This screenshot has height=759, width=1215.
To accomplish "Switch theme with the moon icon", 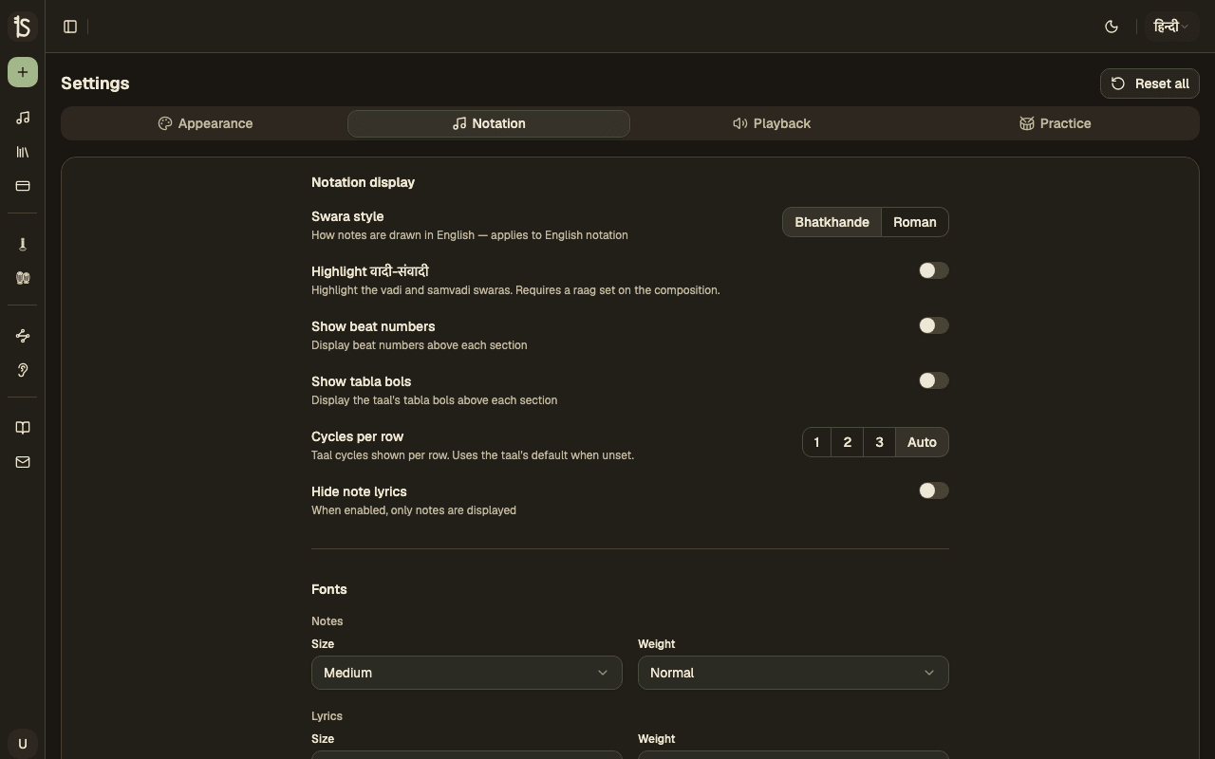I will pyautogui.click(x=1112, y=27).
